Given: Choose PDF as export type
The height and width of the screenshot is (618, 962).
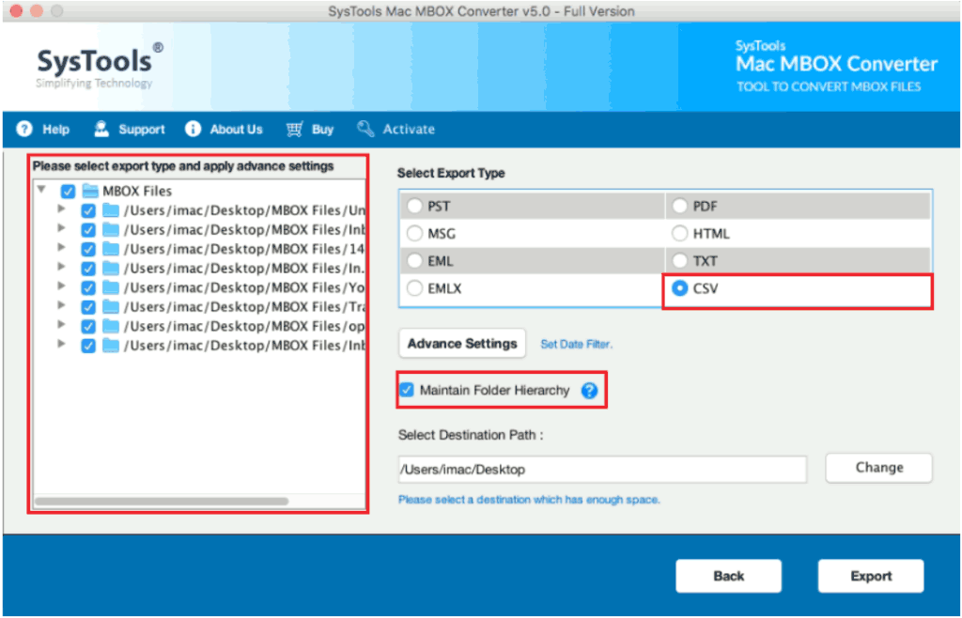Looking at the screenshot, I should 679,206.
